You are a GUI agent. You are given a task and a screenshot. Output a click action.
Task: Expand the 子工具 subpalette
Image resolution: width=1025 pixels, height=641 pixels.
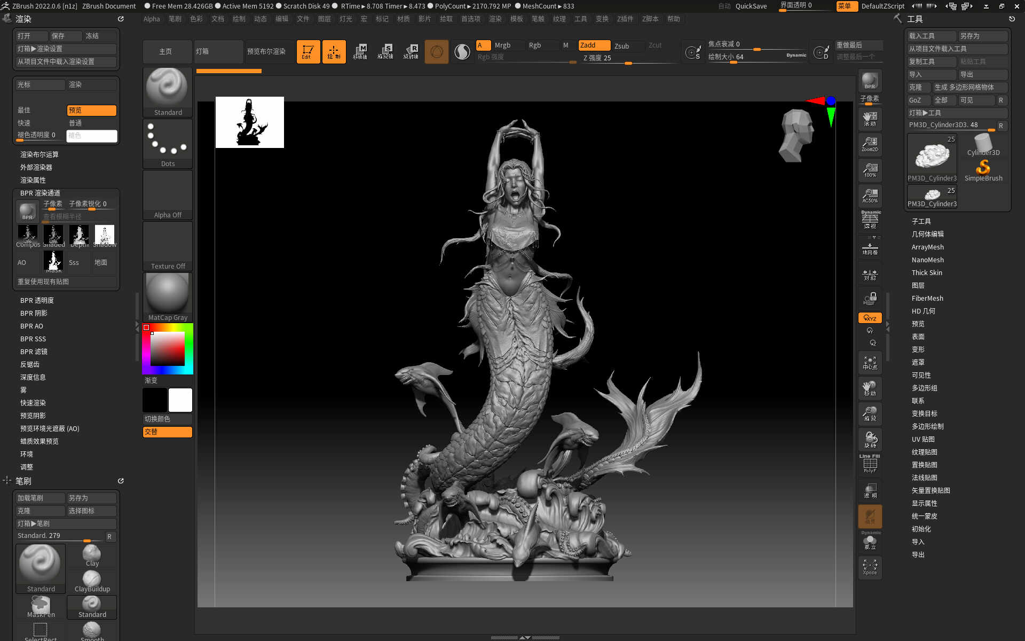(x=921, y=221)
